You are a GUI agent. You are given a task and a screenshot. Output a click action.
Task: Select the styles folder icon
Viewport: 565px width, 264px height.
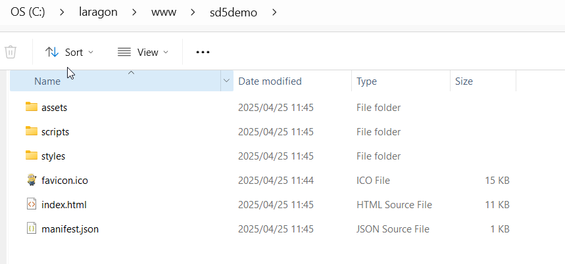[x=32, y=156]
